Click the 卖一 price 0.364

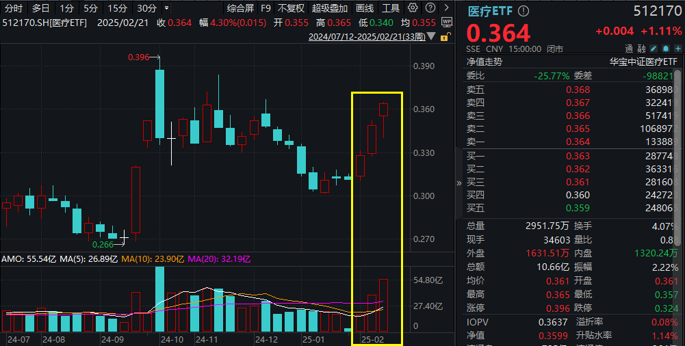point(578,142)
